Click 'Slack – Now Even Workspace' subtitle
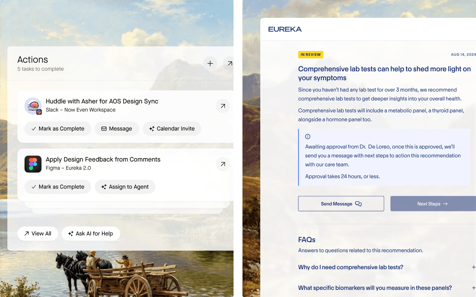 coord(81,110)
